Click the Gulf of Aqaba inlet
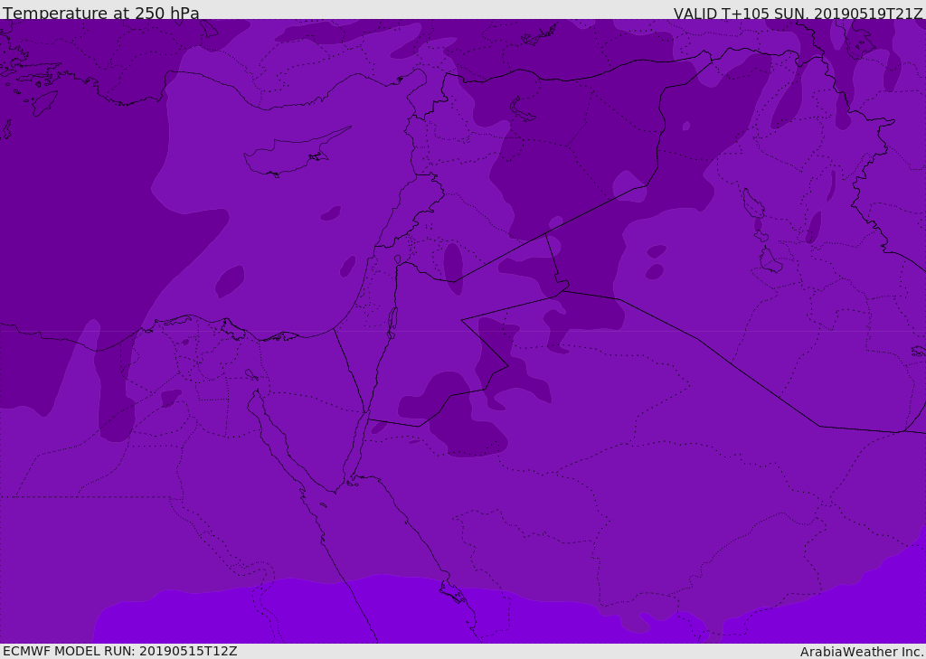This screenshot has width=926, height=659. (359, 443)
